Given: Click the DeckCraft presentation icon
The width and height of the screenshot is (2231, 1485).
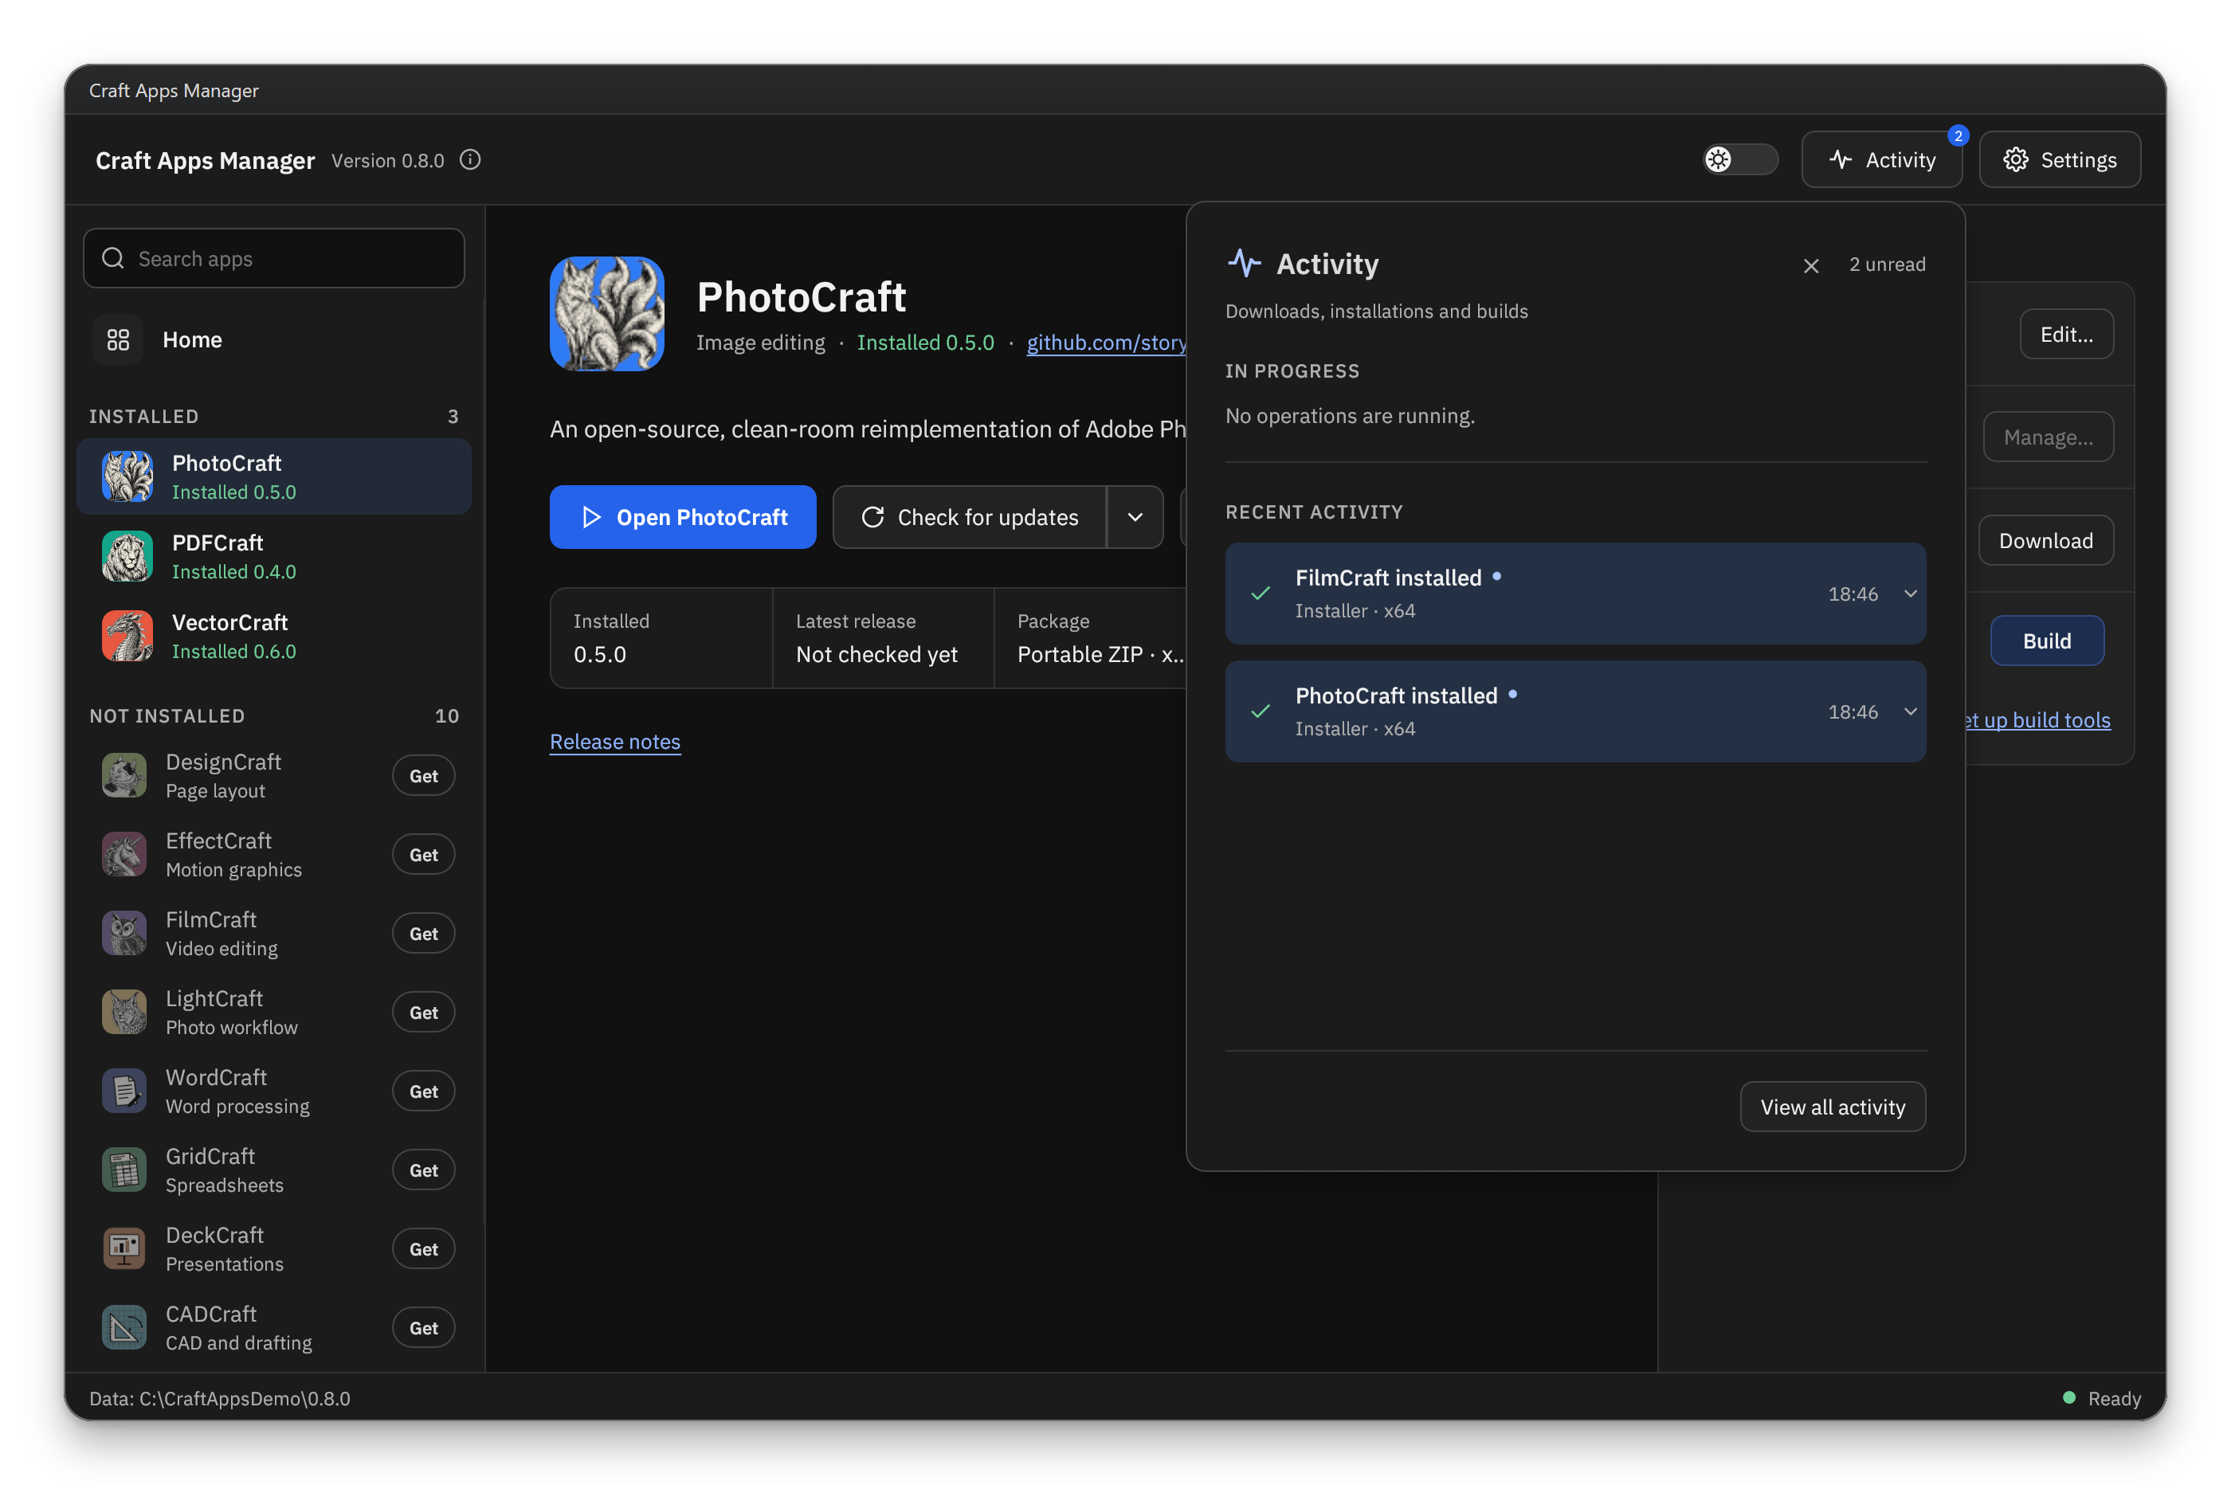Looking at the screenshot, I should [x=124, y=1248].
